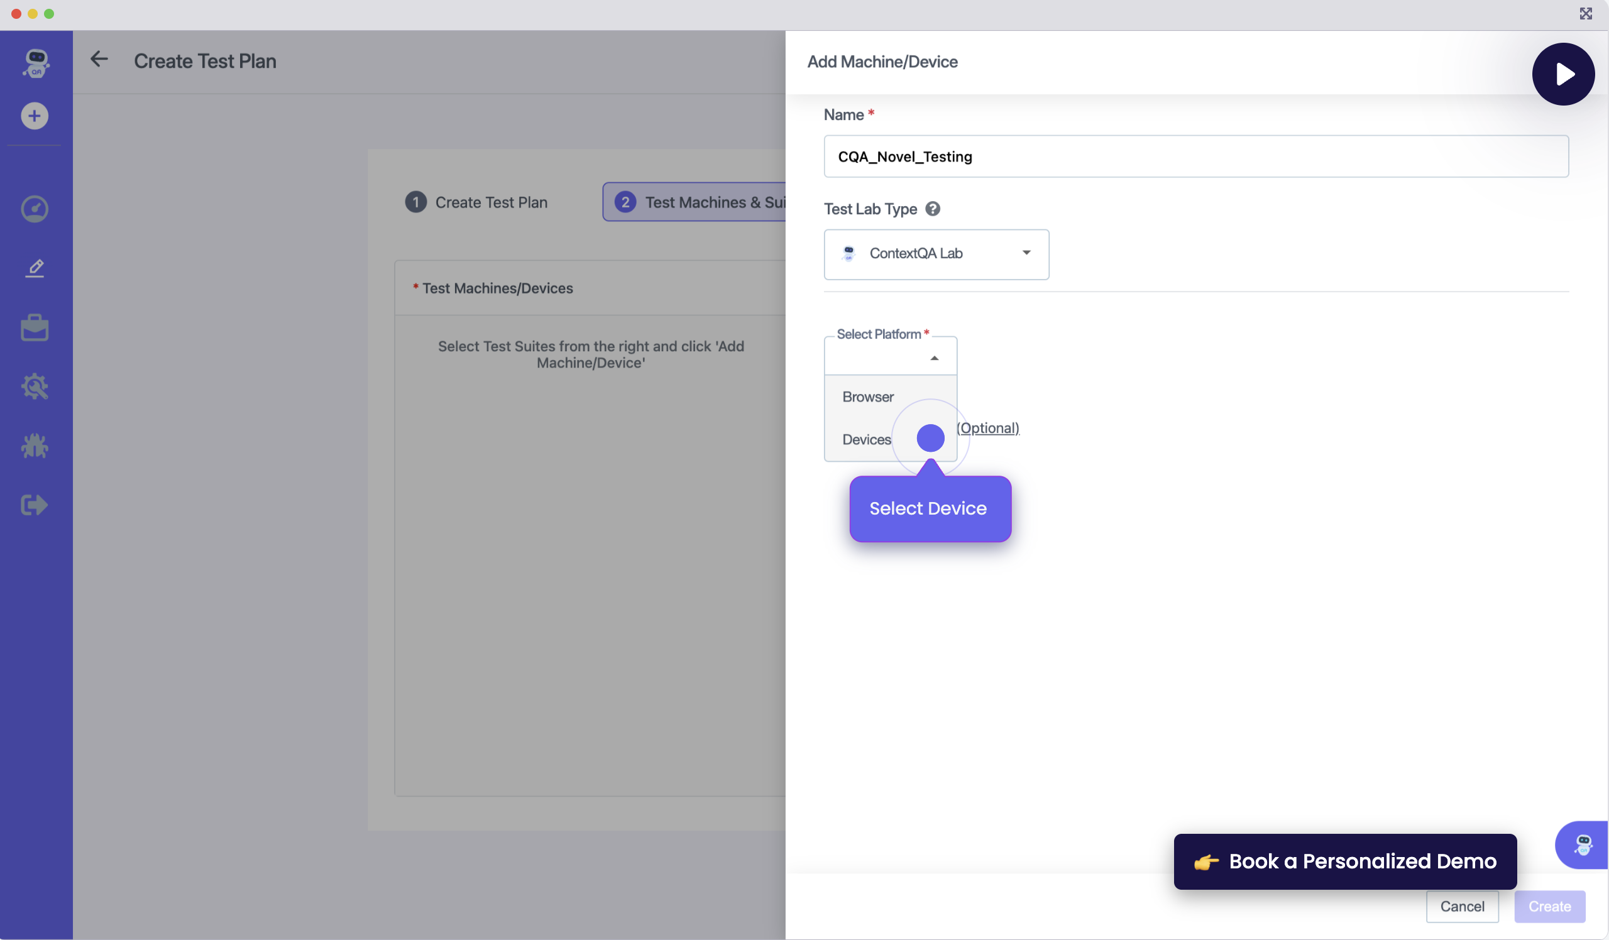Expand the ContextQA Lab dropdown
The image size is (1609, 940).
tap(936, 254)
